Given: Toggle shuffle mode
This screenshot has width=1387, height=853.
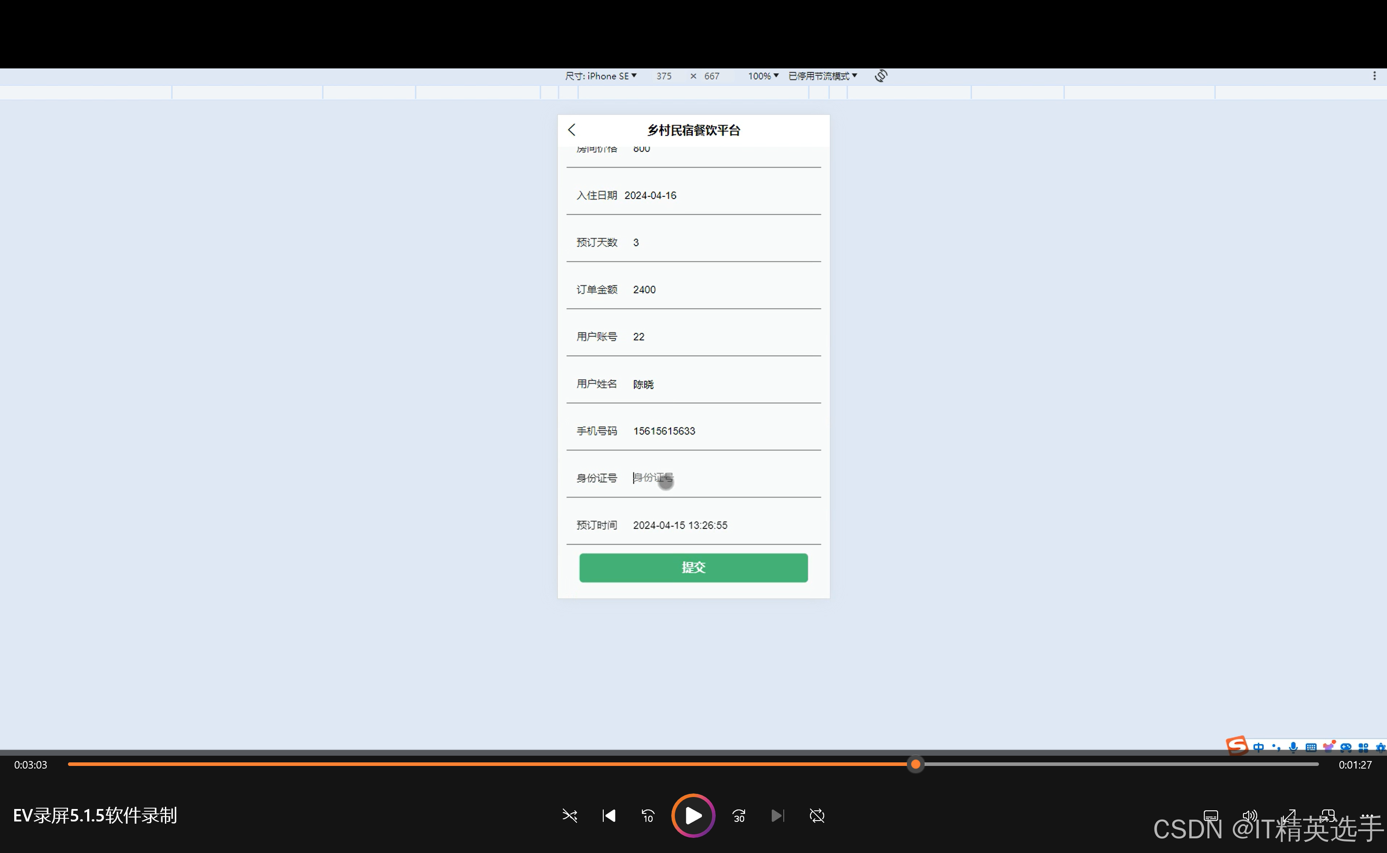Looking at the screenshot, I should tap(569, 816).
